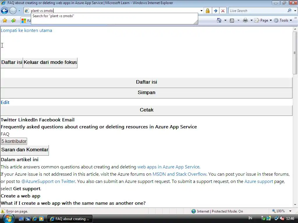This screenshot has width=298, height=223.
Task: Select the FAQ page browser tab
Action: click(26, 21)
